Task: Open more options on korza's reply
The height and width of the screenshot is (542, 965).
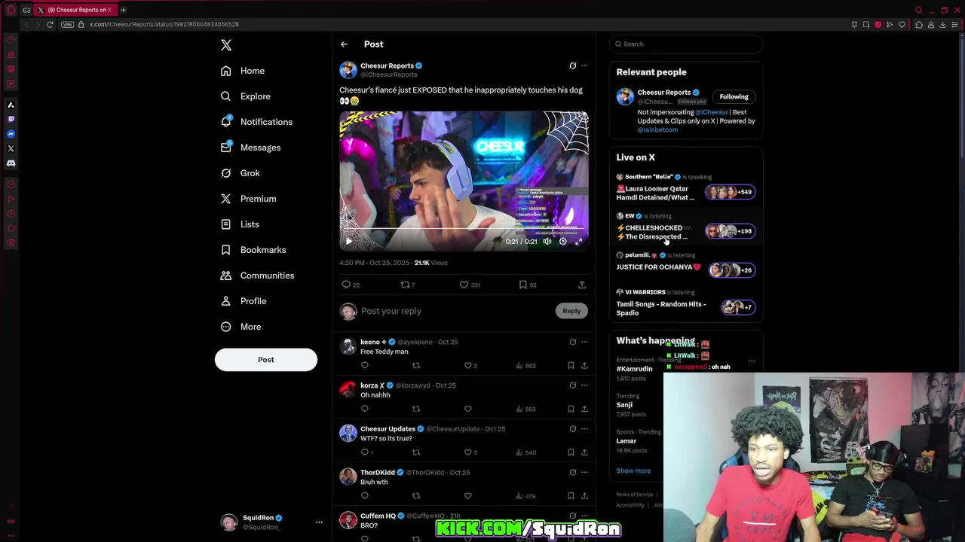Action: click(584, 385)
